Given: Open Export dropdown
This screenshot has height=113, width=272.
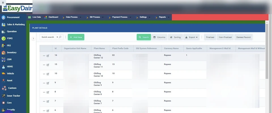Looking at the screenshot, I should point(191,37).
